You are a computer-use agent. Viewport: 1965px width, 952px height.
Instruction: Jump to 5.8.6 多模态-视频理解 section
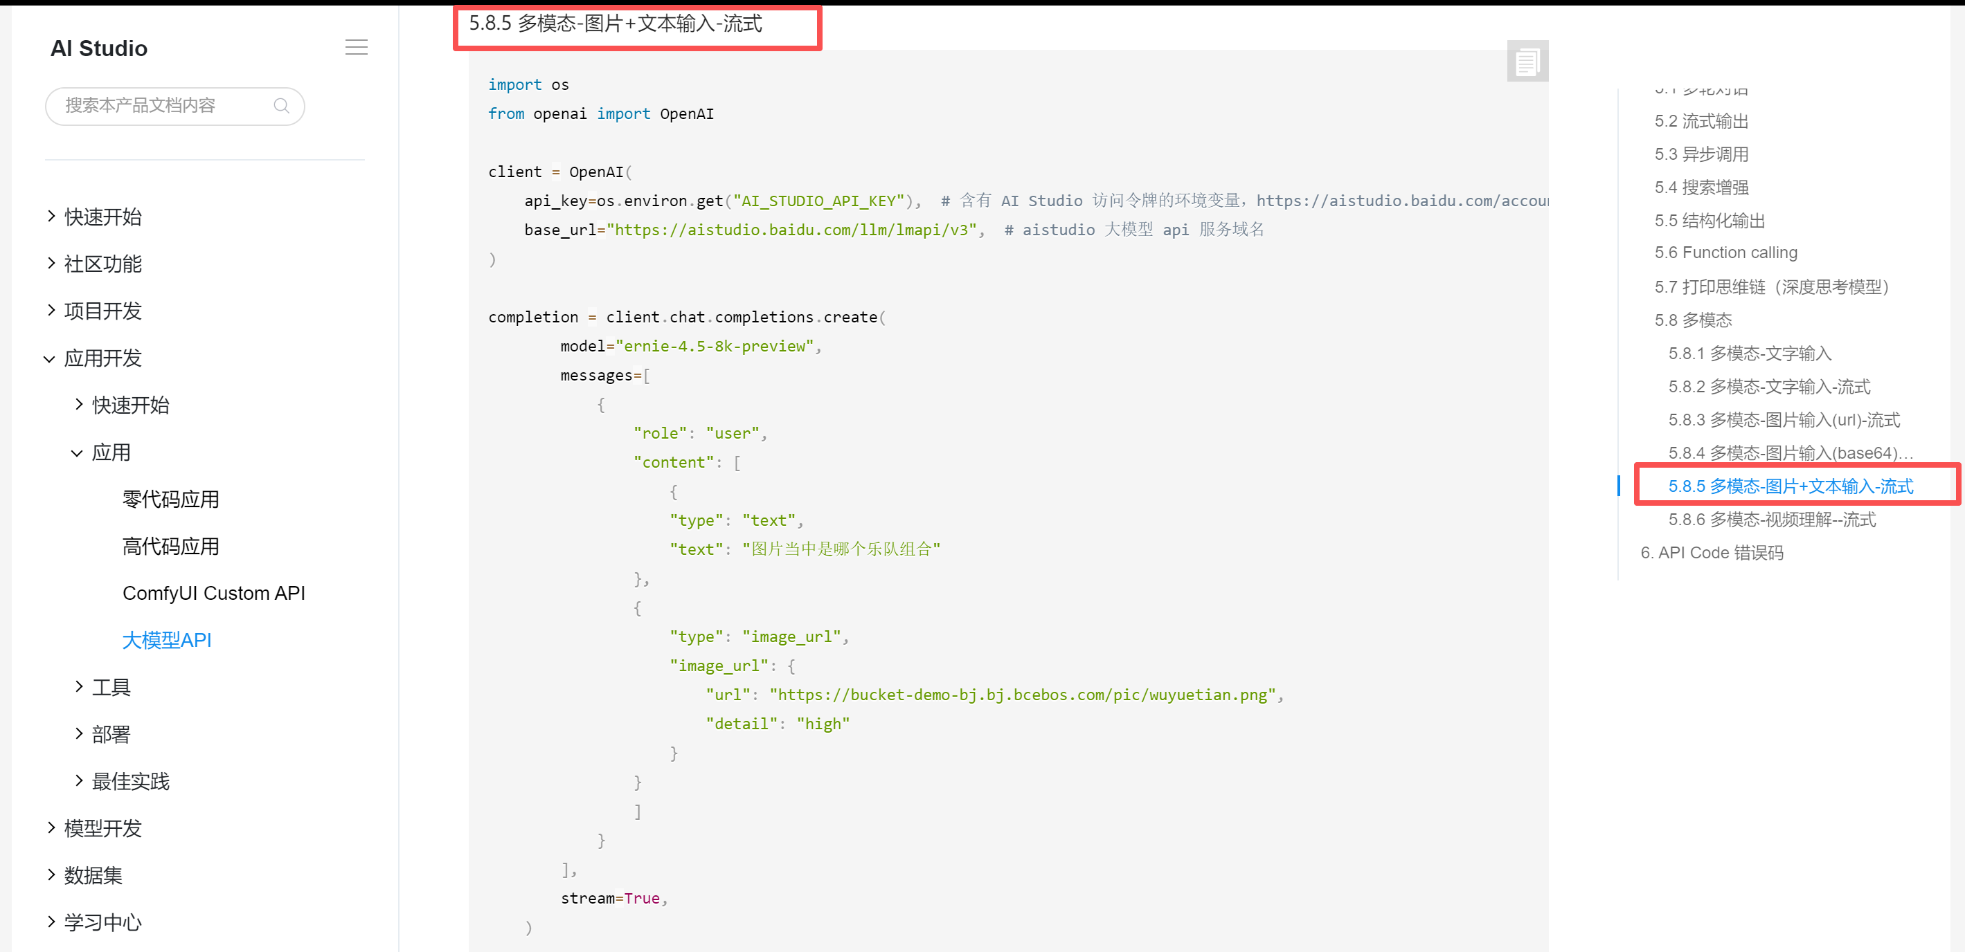[1771, 520]
